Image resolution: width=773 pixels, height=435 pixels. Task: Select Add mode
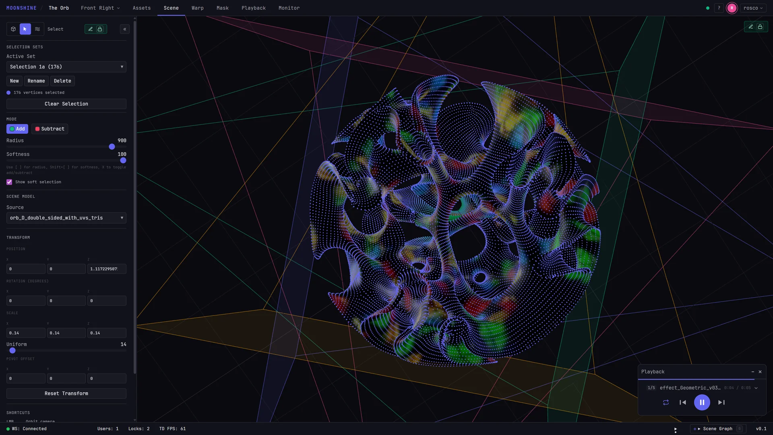coord(17,129)
